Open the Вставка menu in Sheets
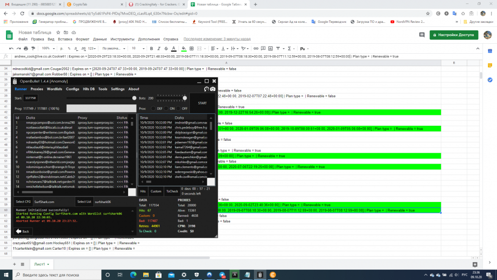Screen dimensions: 497x280 (65, 39)
